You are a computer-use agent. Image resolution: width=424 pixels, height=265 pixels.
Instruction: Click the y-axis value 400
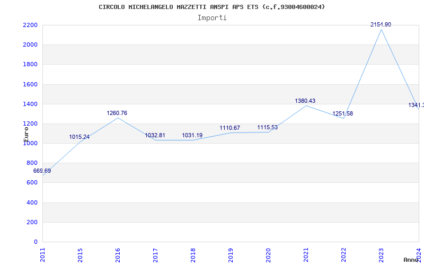click(x=32, y=202)
